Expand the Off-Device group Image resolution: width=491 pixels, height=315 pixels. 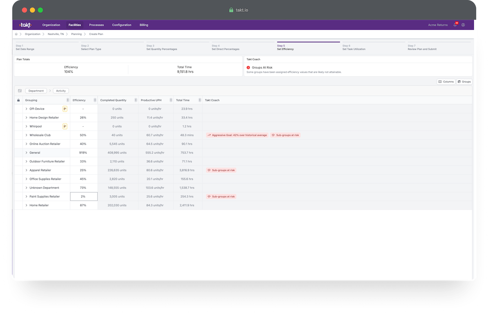click(26, 109)
